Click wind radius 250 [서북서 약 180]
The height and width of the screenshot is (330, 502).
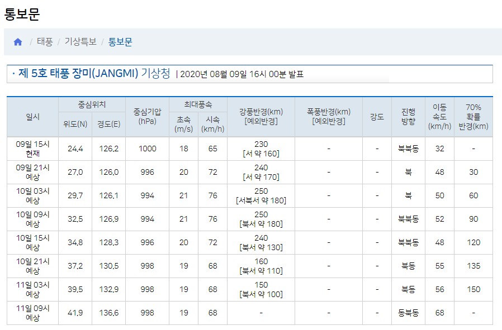(x=261, y=195)
